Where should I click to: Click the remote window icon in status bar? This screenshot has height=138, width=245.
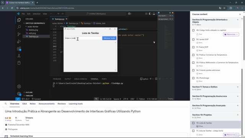point(18,99)
